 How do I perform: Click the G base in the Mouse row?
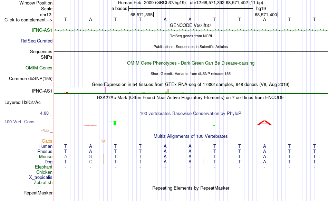[x=90, y=157]
